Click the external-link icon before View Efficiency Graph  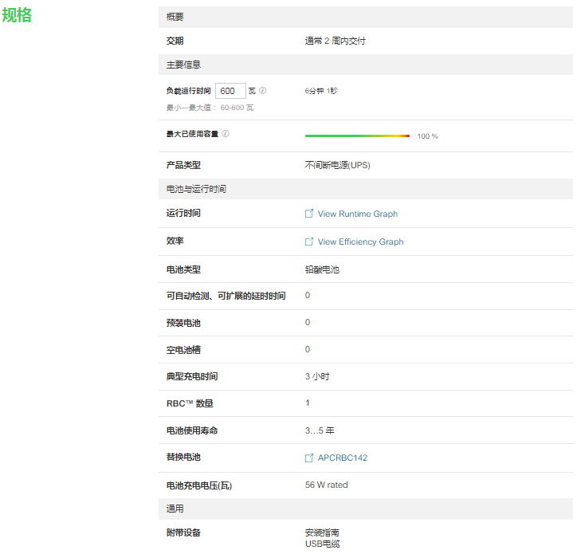(309, 242)
